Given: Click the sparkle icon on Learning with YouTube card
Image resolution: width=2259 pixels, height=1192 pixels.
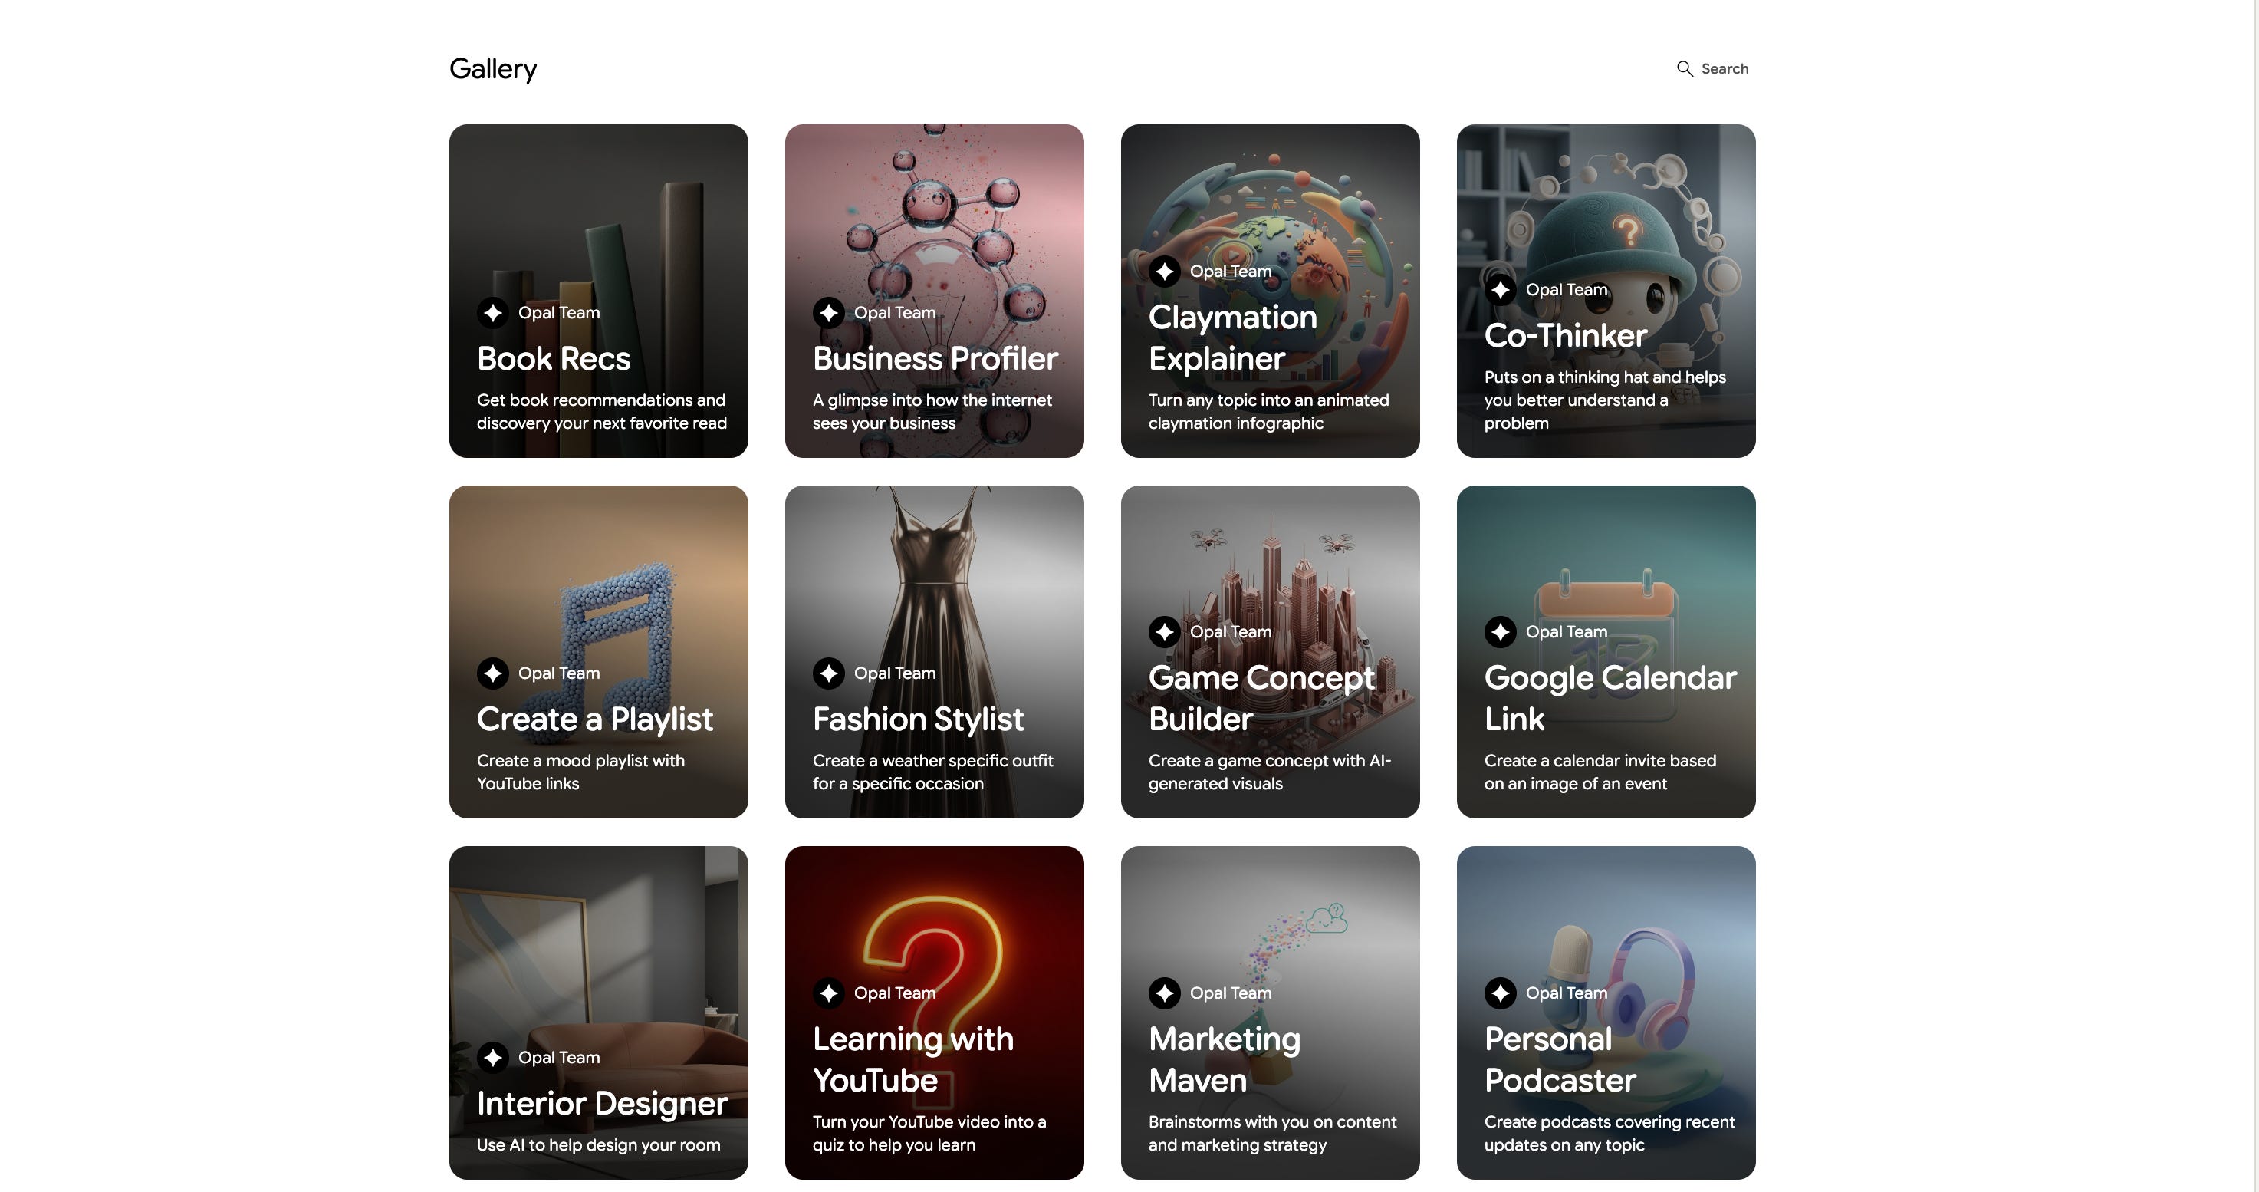Looking at the screenshot, I should pyautogui.click(x=829, y=993).
